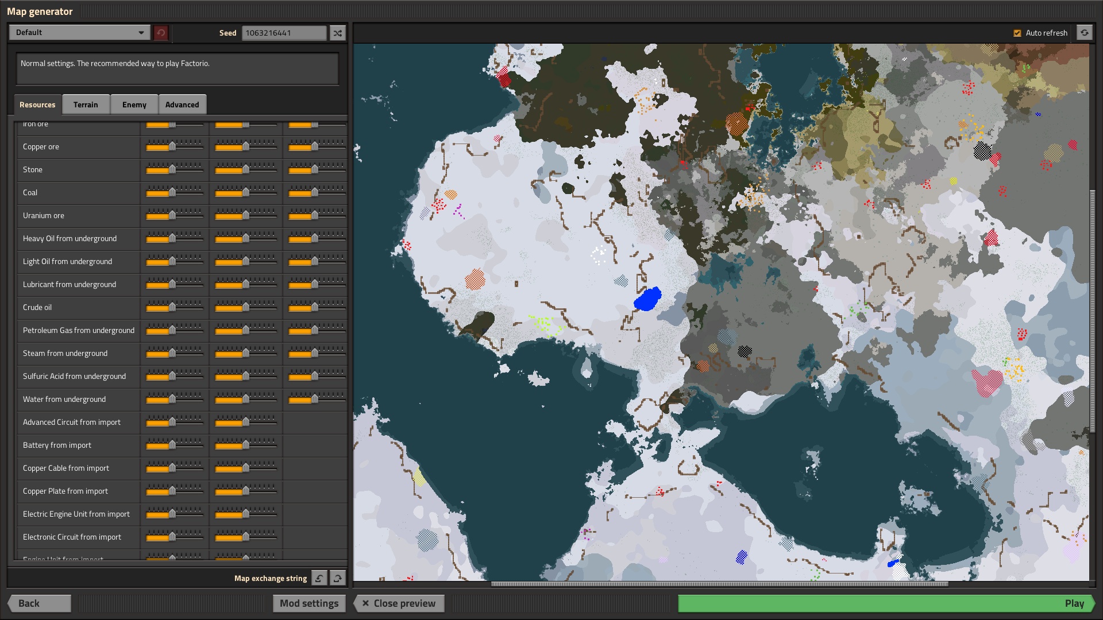Open the Enemy tab
This screenshot has width=1103, height=620.
[x=134, y=104]
